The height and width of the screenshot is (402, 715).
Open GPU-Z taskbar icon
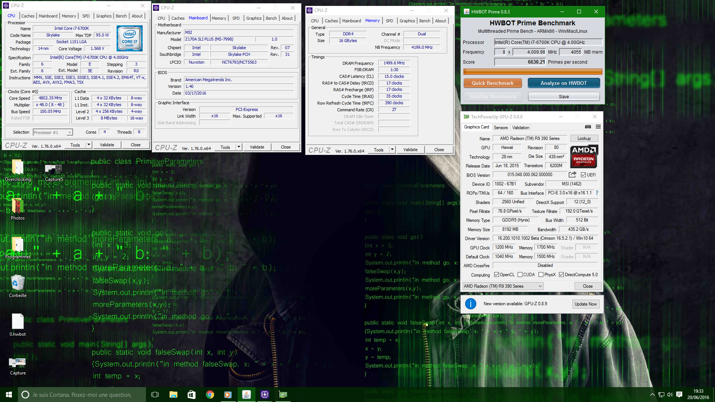(283, 395)
